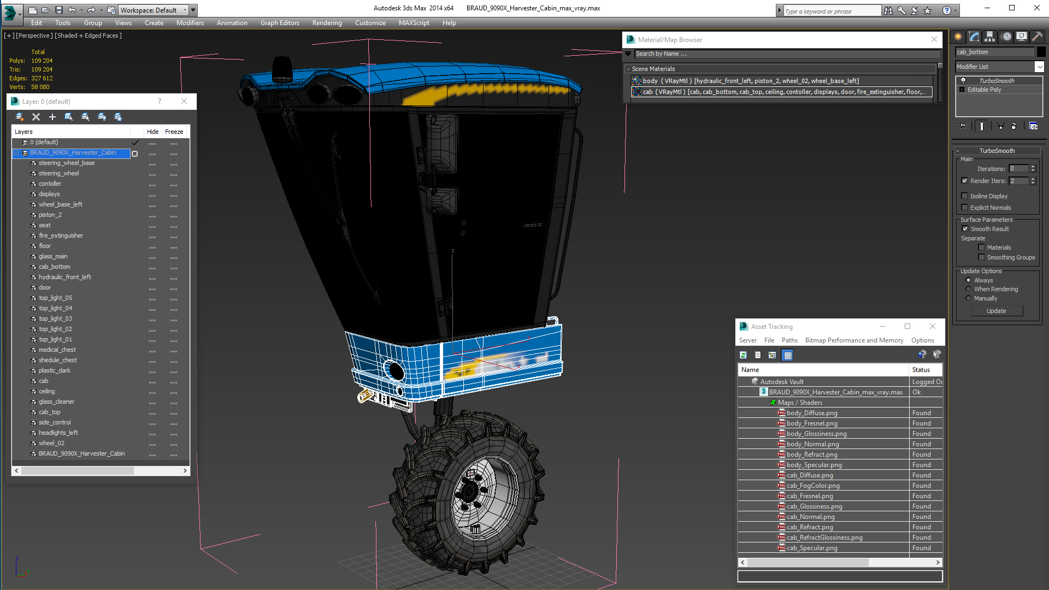Open the Rendering menu
This screenshot has height=590, width=1049.
(x=327, y=23)
